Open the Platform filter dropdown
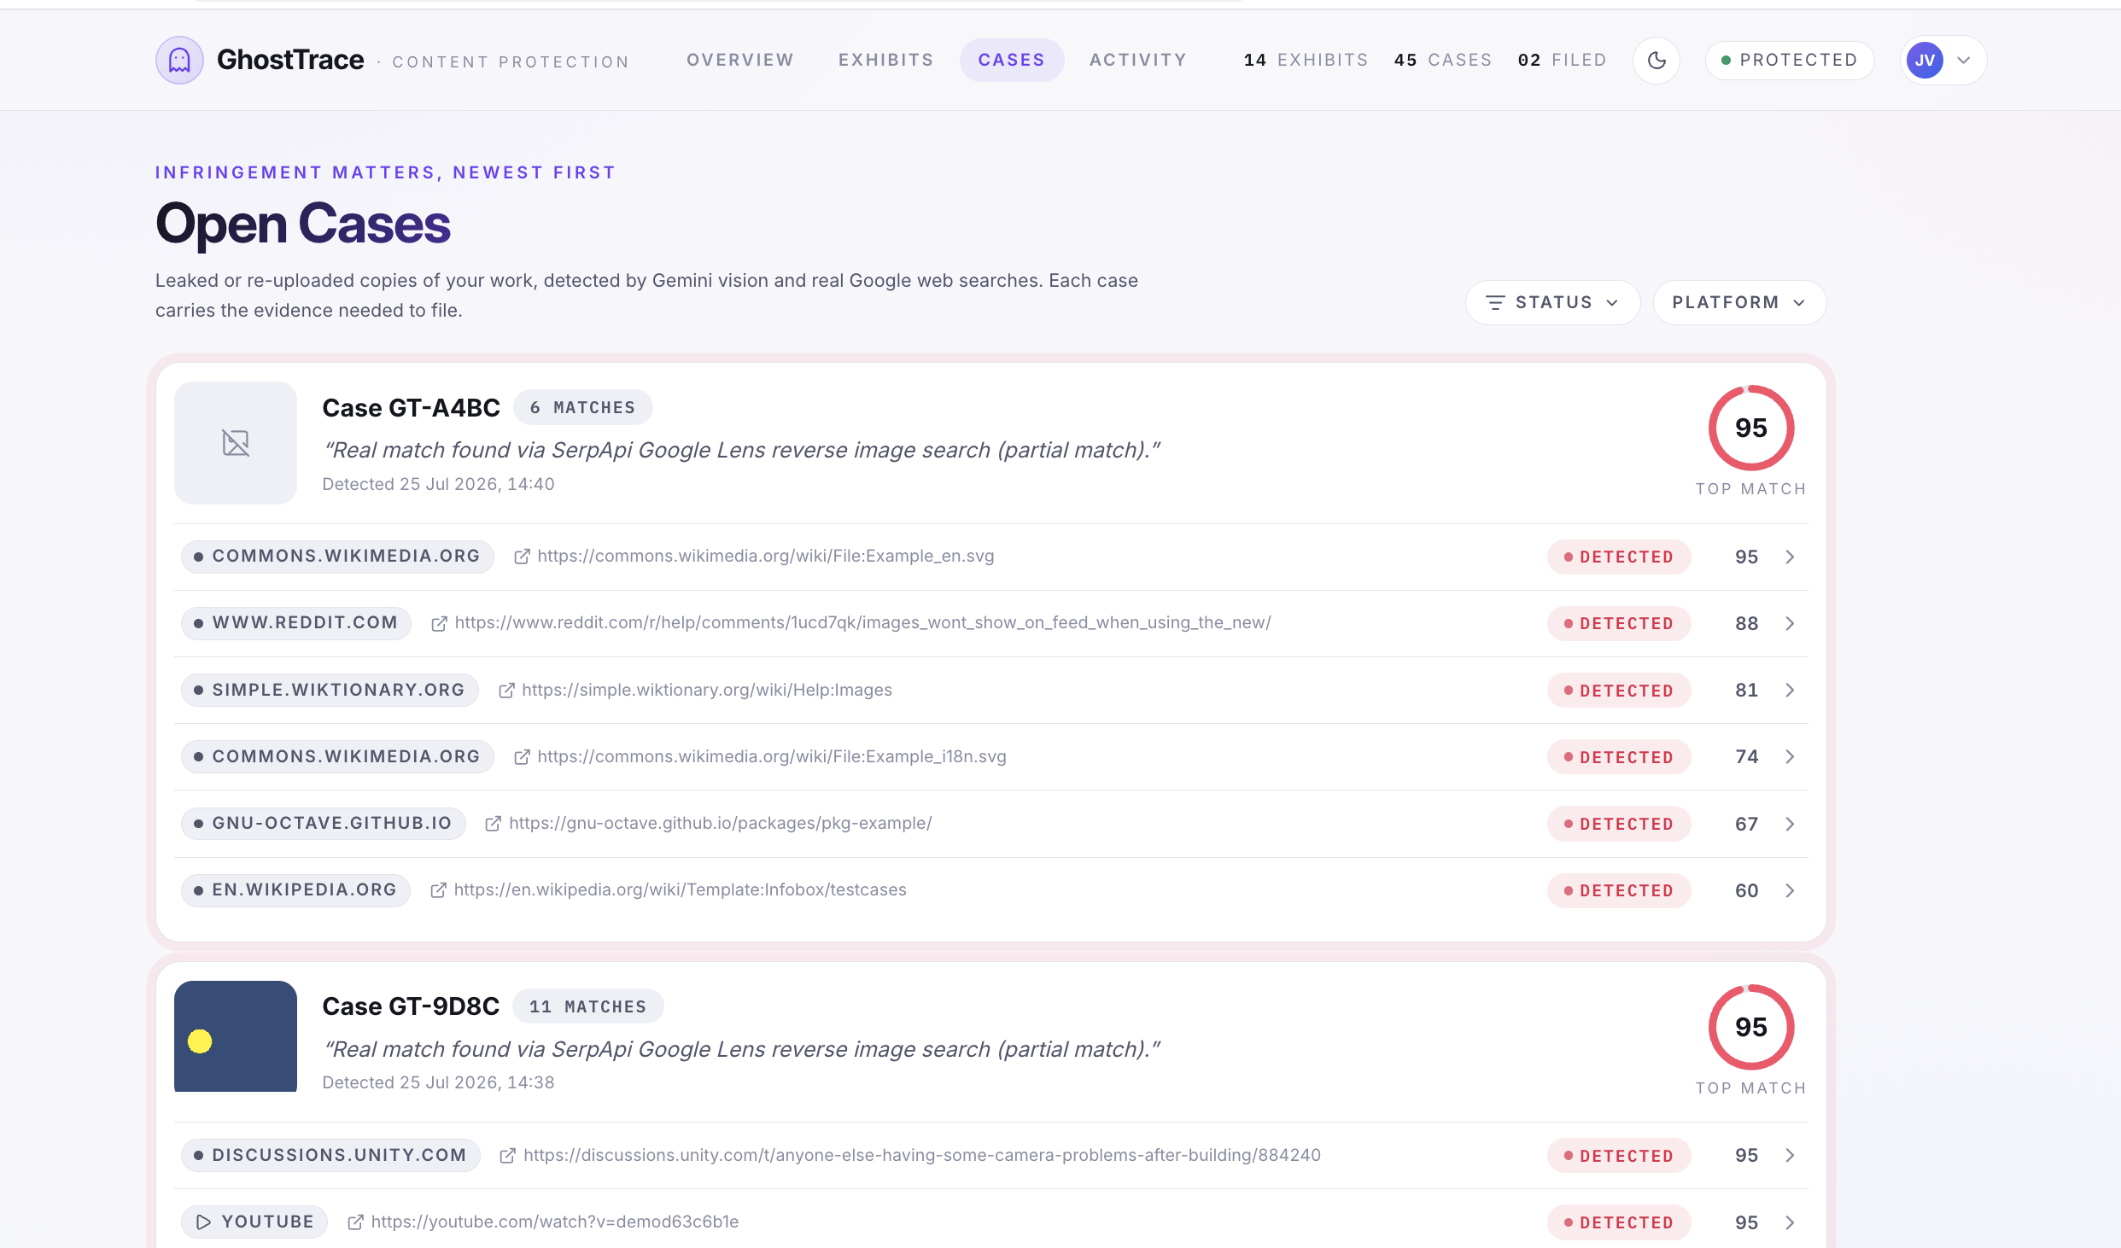The height and width of the screenshot is (1248, 2121). (x=1739, y=302)
